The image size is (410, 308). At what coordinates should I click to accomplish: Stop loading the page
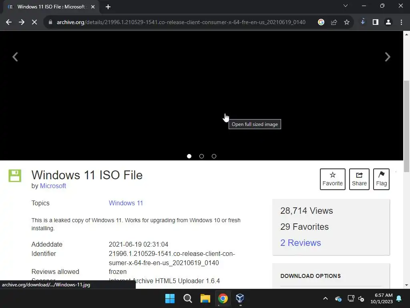click(34, 22)
